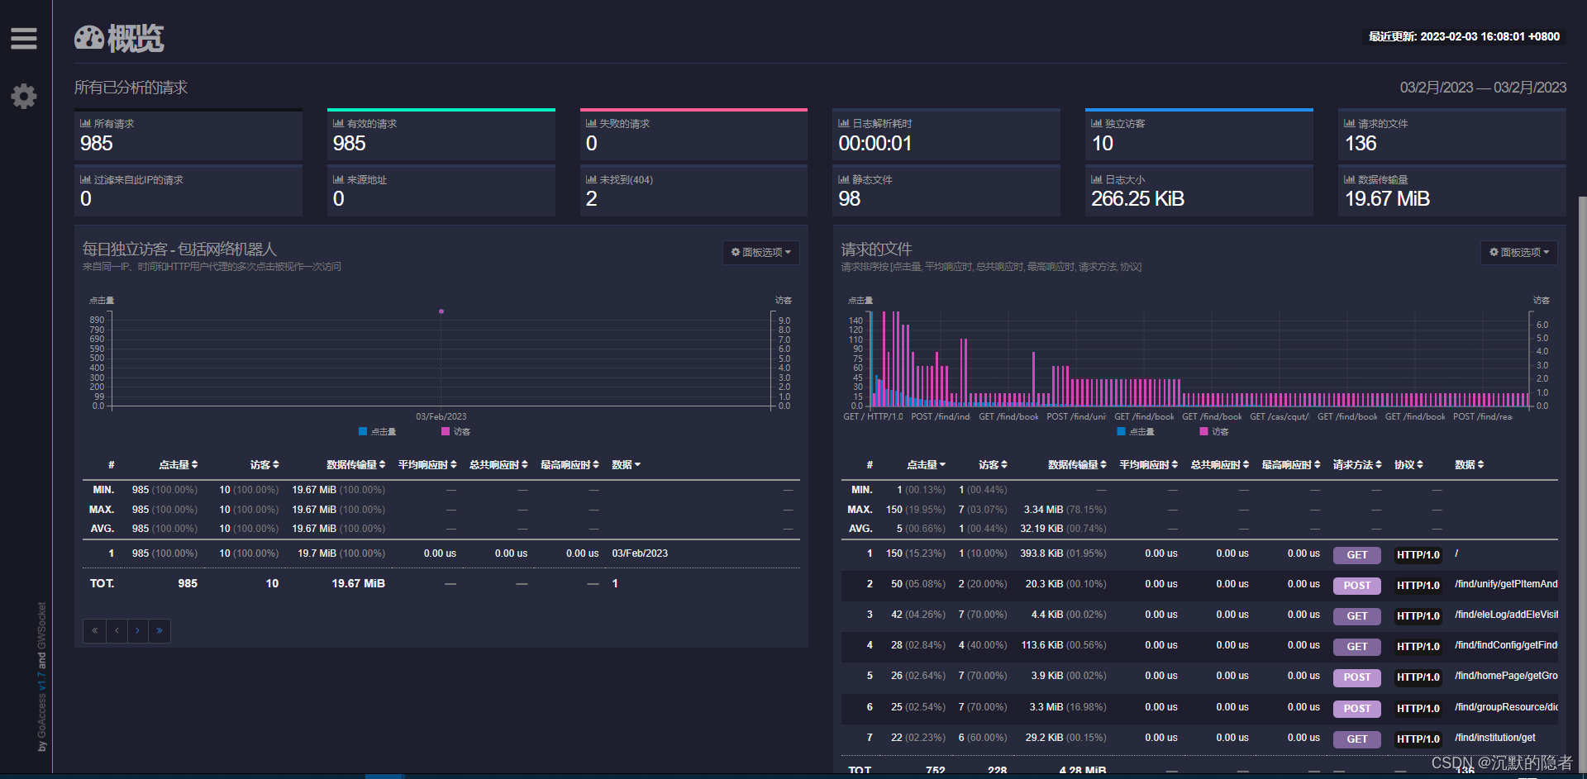Click the chart icon in the 日志解析耗时 card
1587x779 pixels.
[844, 122]
